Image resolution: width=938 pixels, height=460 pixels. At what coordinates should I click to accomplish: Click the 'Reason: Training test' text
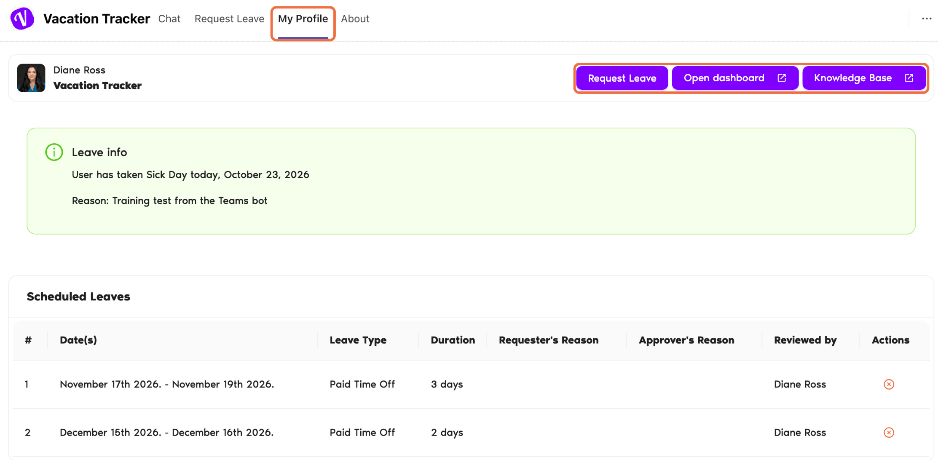pyautogui.click(x=169, y=201)
